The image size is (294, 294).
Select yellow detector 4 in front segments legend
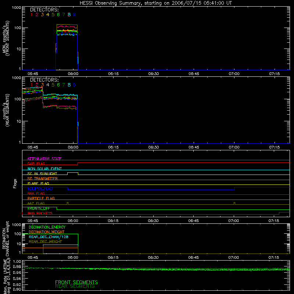48,15
